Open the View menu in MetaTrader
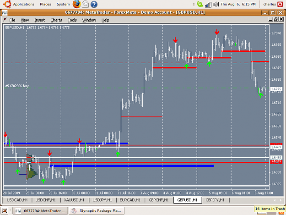The width and height of the screenshot is (286, 215). pyautogui.click(x=25, y=20)
